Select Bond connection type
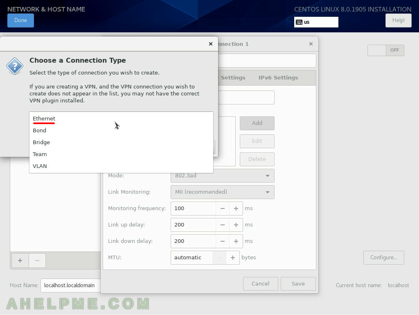Screen dimensions: 419x315 [121, 131]
